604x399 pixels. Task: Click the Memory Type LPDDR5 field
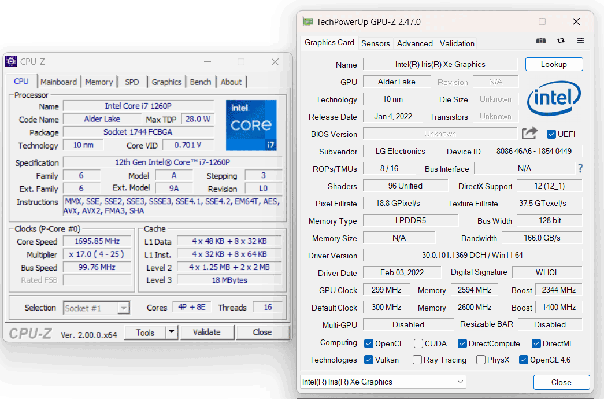410,220
